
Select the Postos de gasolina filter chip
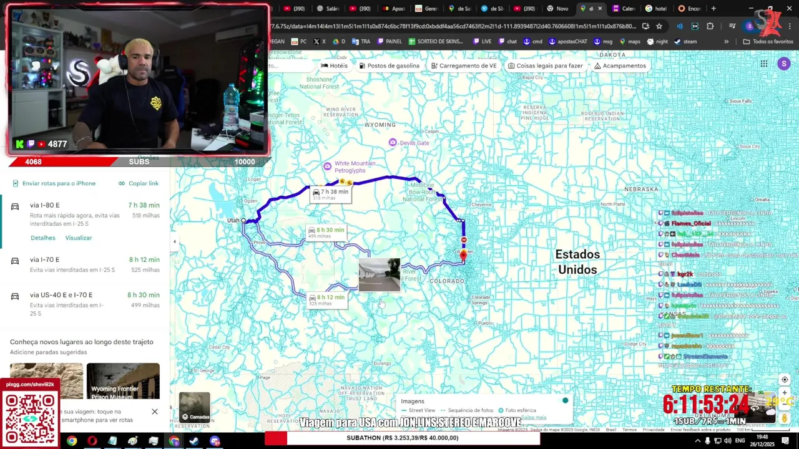(389, 65)
